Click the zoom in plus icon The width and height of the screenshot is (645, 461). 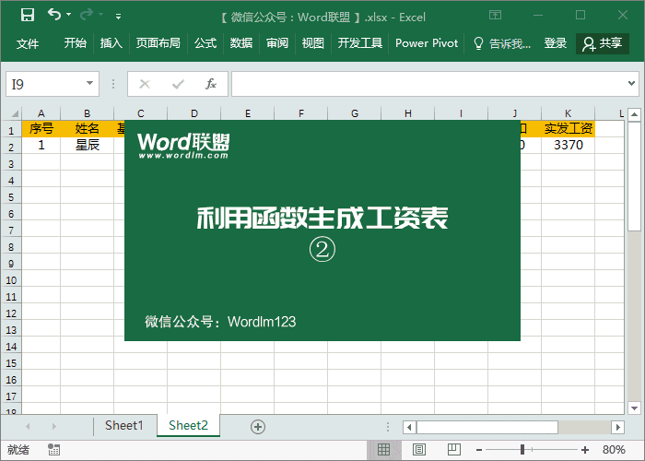pos(584,450)
